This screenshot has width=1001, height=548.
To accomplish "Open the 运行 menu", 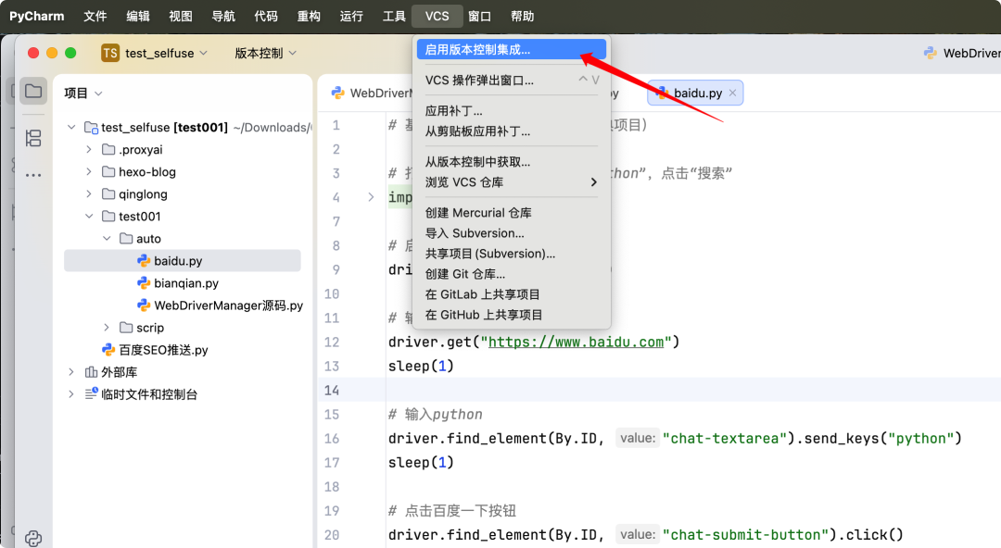I will pyautogui.click(x=352, y=16).
